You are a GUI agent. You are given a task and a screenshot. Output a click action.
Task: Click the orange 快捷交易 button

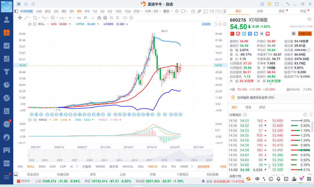pos(305,34)
